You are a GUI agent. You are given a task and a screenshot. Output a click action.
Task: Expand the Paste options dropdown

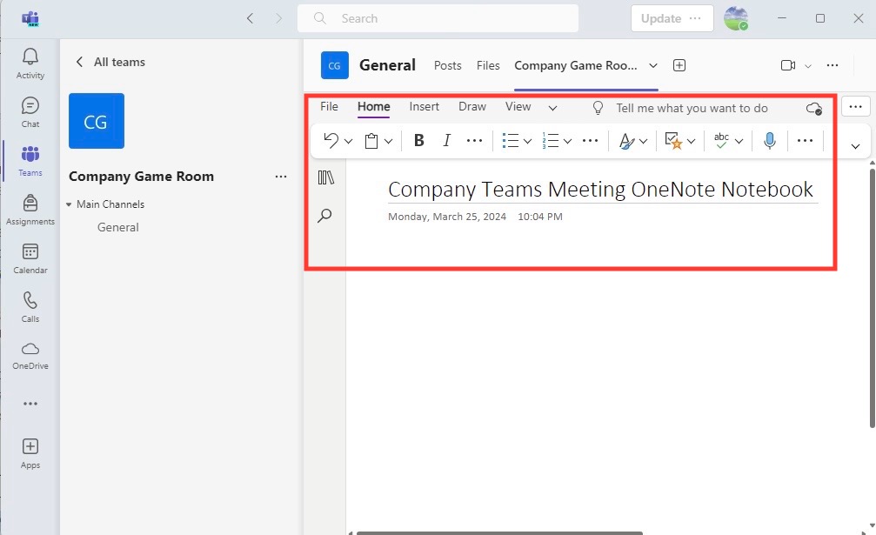click(388, 141)
